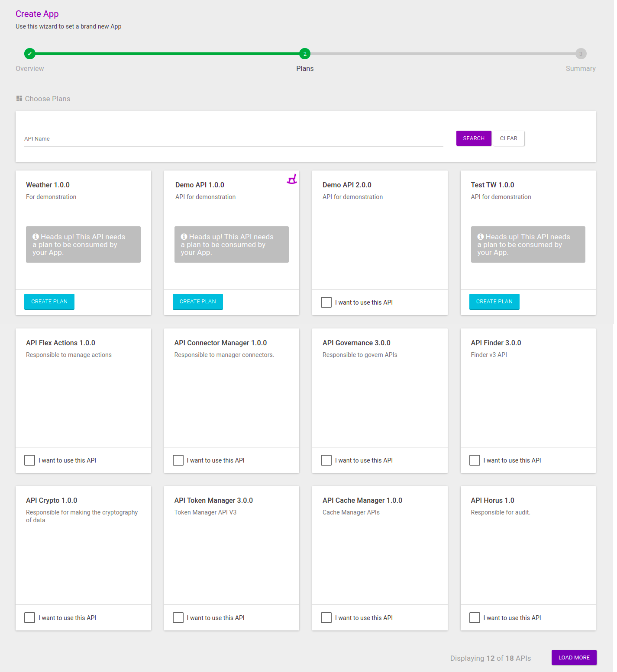Viewport: 617px width, 672px height.
Task: Check the API Horus 1.0 usage checkbox
Action: click(x=475, y=617)
